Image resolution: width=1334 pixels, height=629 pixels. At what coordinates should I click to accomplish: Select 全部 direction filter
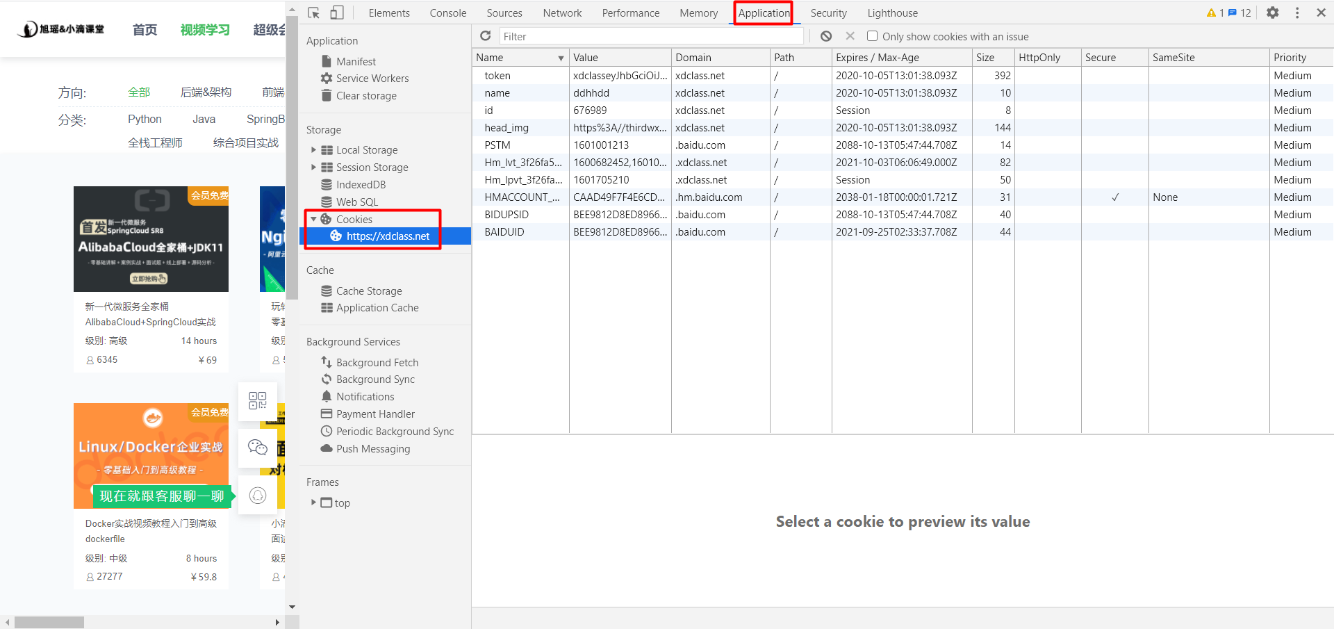[x=139, y=92]
